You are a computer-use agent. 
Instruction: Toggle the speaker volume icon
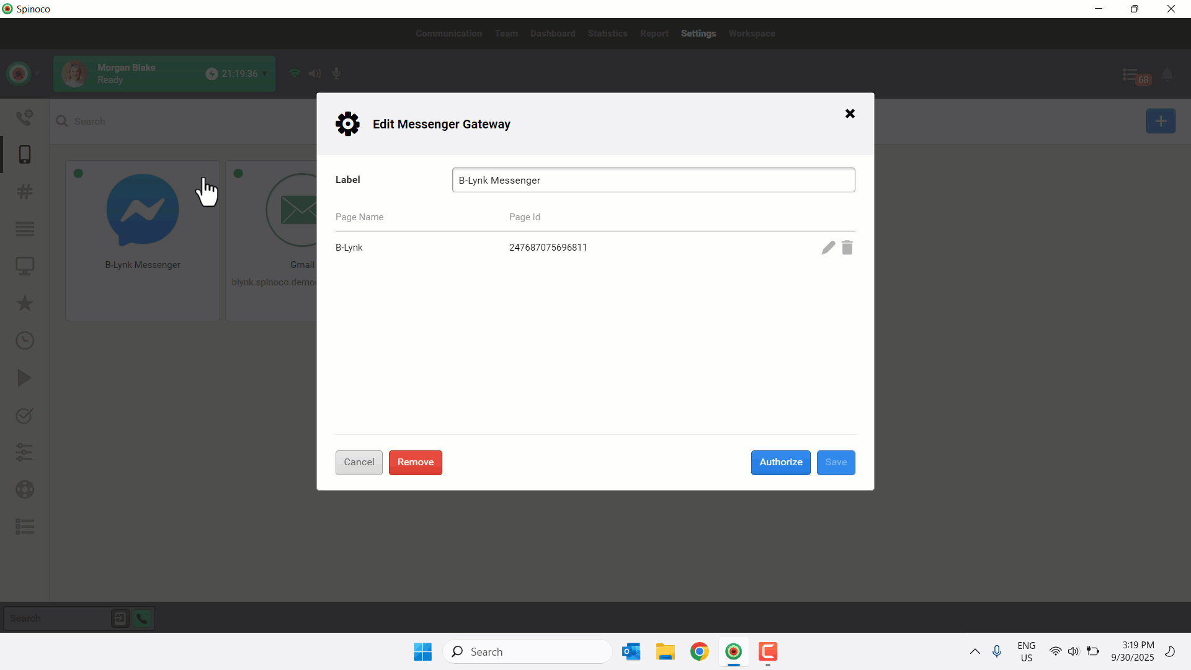(x=315, y=74)
